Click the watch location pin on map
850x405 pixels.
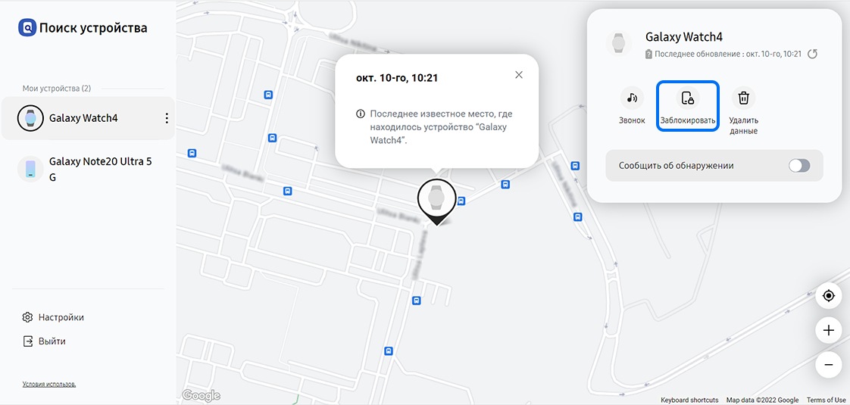click(436, 201)
